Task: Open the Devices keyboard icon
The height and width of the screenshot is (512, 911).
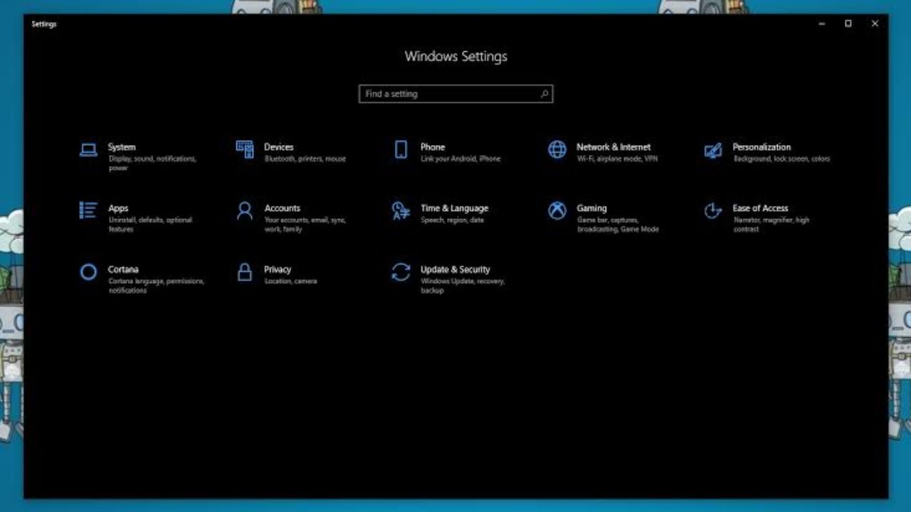Action: [x=245, y=149]
